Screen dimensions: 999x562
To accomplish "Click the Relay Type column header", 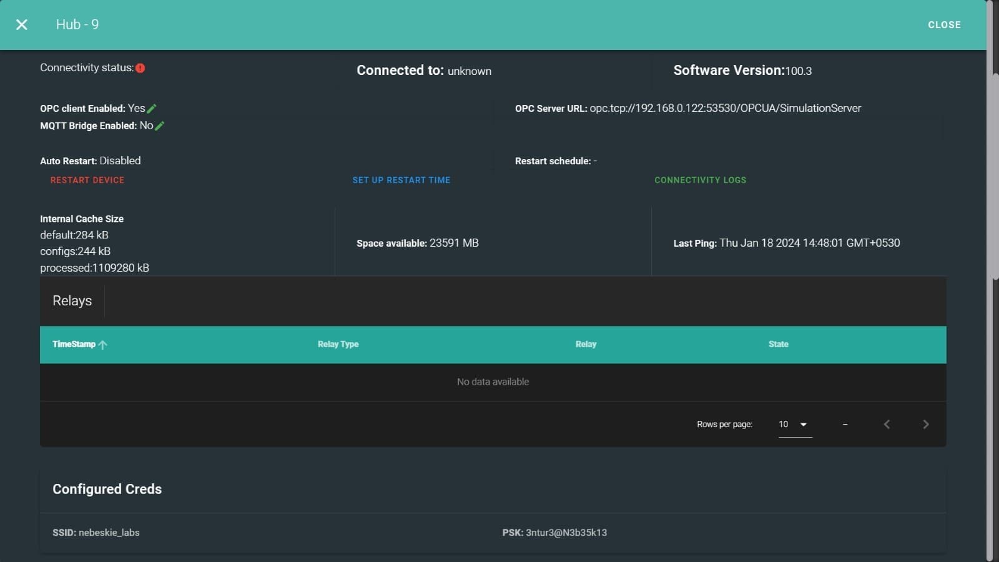I will pos(338,344).
